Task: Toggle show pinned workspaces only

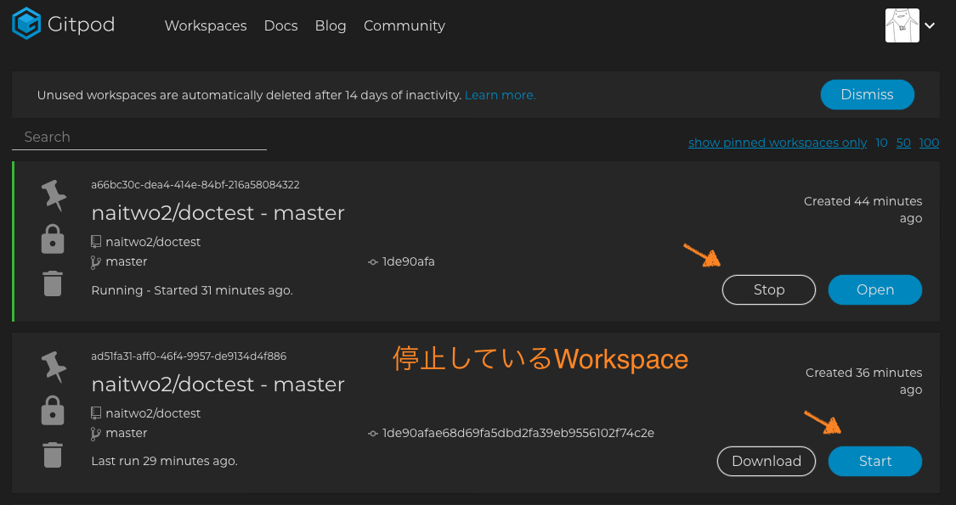Action: click(x=777, y=142)
